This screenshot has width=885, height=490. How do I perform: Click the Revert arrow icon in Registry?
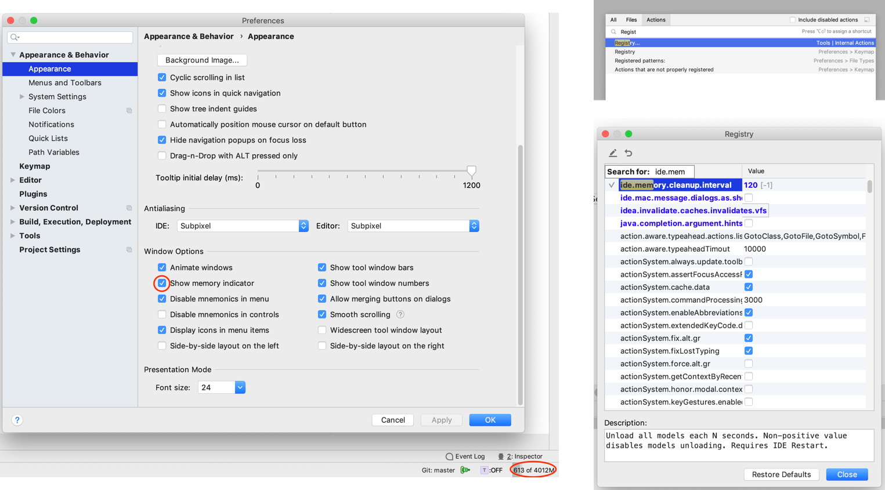[x=628, y=153]
